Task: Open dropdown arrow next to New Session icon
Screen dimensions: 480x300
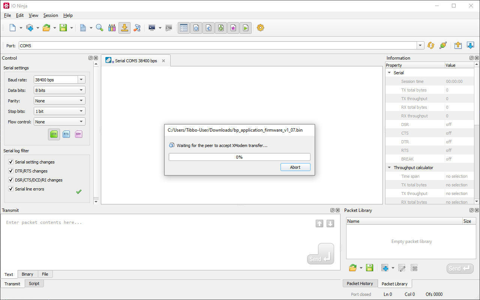Action: pyautogui.click(x=21, y=28)
